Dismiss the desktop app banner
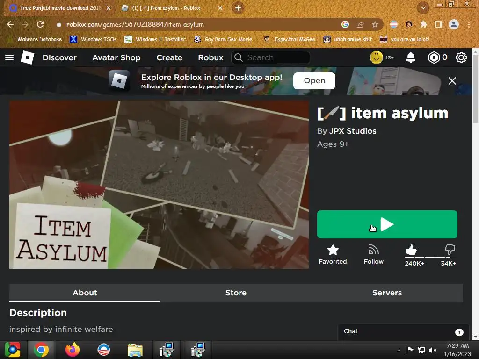This screenshot has height=359, width=479. pyautogui.click(x=452, y=81)
